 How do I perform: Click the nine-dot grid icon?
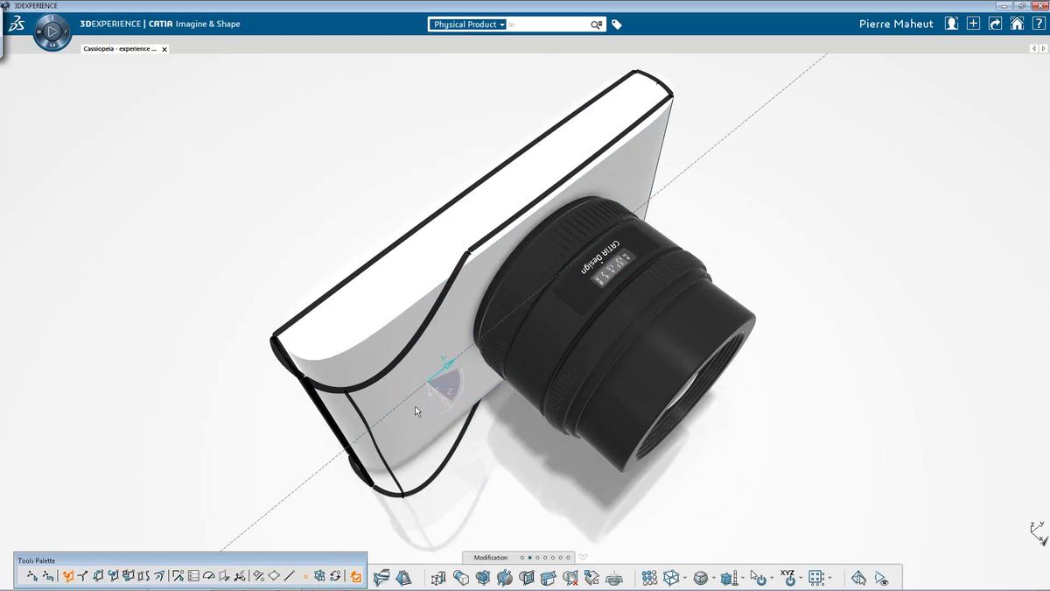pos(649,578)
